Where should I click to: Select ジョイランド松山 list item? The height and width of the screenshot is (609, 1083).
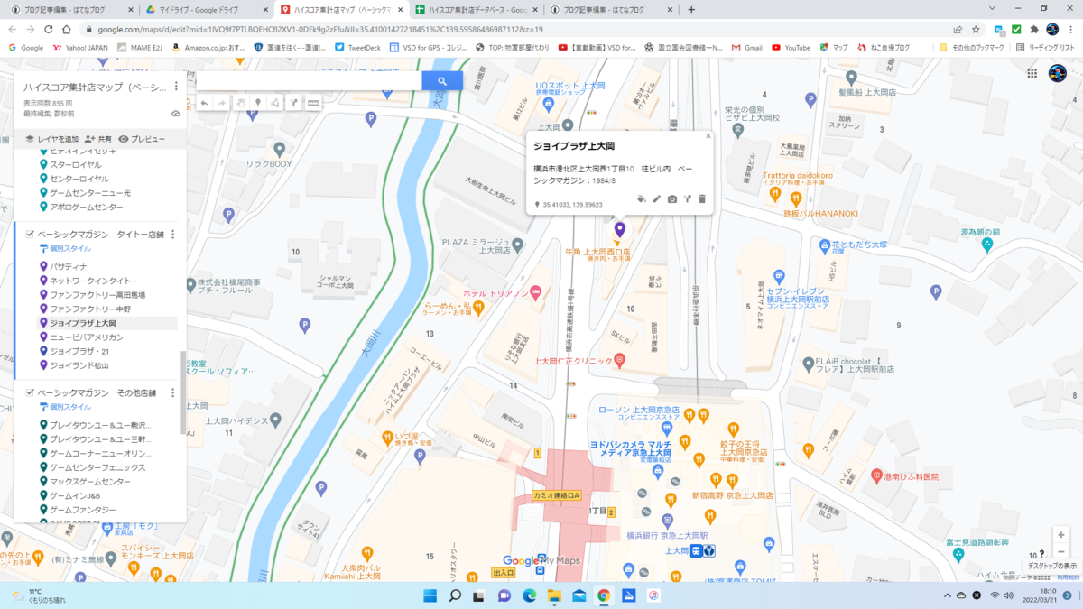click(x=79, y=365)
